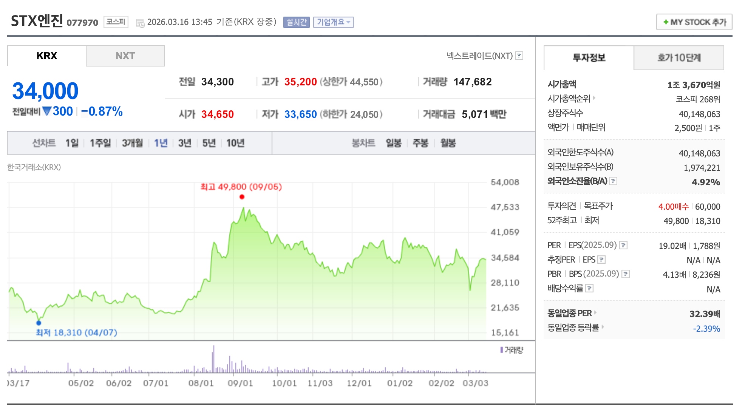Click the 코스피 market badge
Screen dimensions: 745x405
(x=116, y=22)
